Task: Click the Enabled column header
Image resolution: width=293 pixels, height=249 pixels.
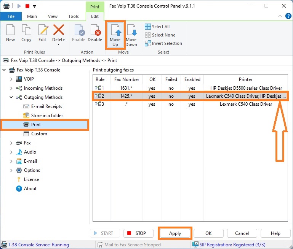Action: (192, 79)
